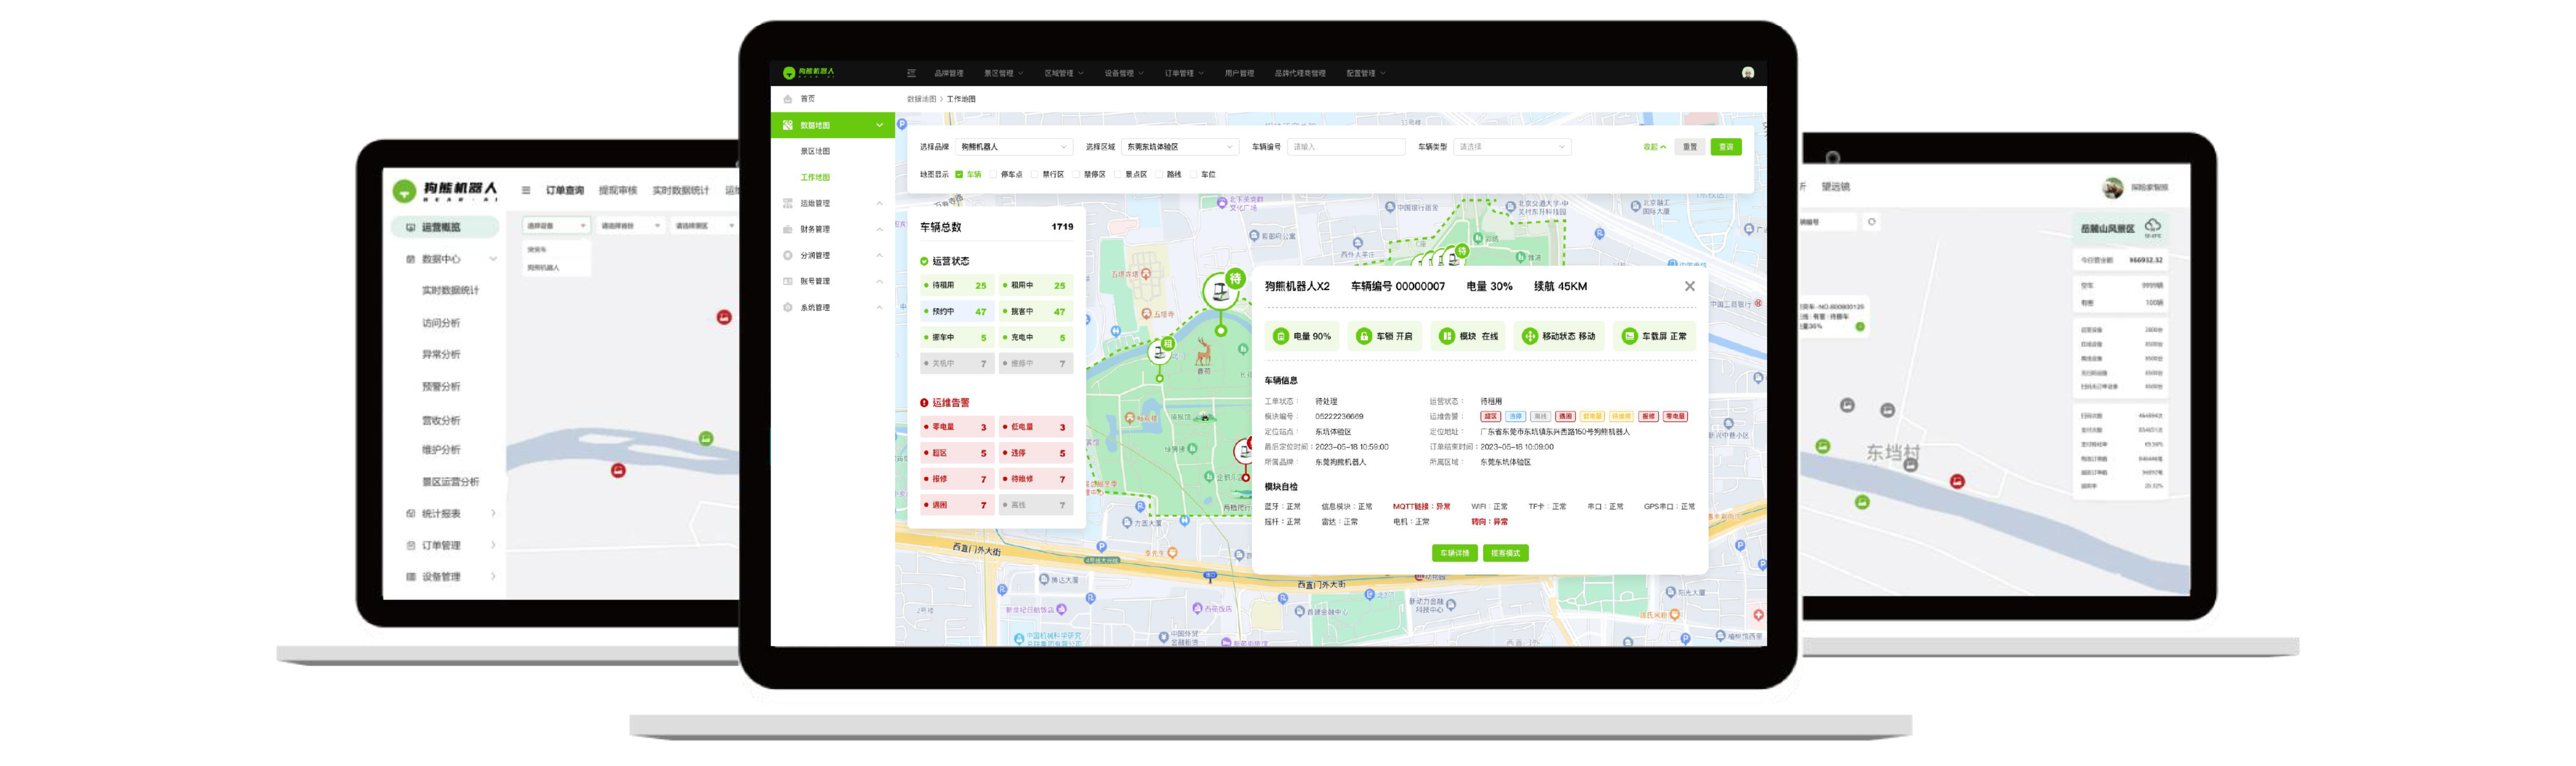Viewport: 2576px width, 766px height.
Task: Toggle the 车辆 map display checkbox
Action: (959, 174)
